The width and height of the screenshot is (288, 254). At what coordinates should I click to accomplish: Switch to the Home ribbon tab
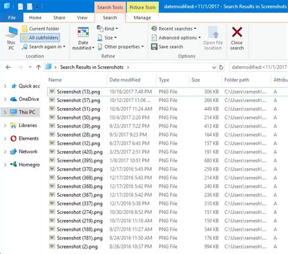click(x=35, y=18)
